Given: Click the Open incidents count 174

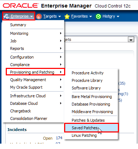Looking at the screenshot, I should pyautogui.click(x=59, y=138).
